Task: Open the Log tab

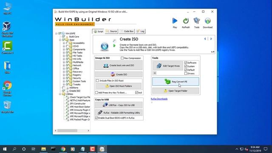Action: 140,31
